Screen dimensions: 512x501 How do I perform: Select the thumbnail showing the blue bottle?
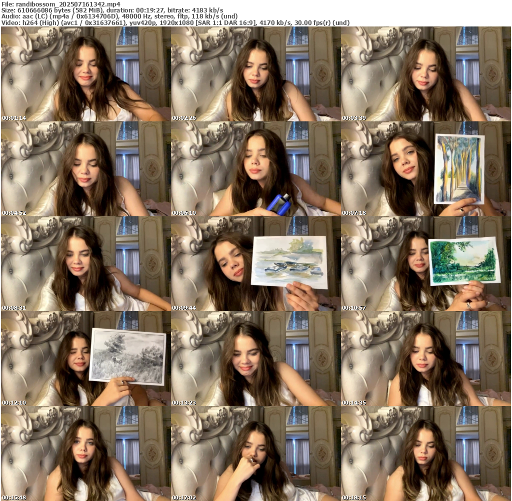coord(278,202)
